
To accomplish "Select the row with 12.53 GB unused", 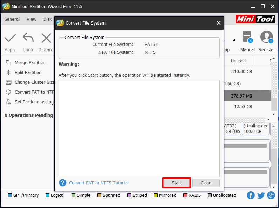I will [247, 107].
